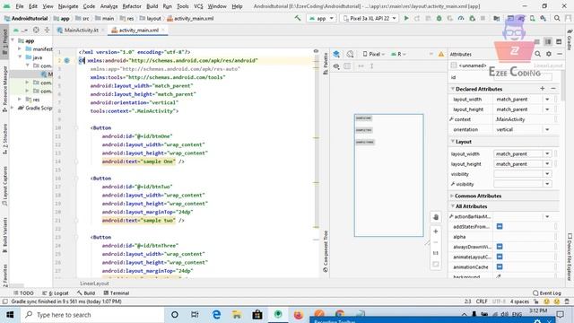The image size is (574, 323).
Task: Click the SDK Manager toolbar icon
Action: tap(544, 18)
